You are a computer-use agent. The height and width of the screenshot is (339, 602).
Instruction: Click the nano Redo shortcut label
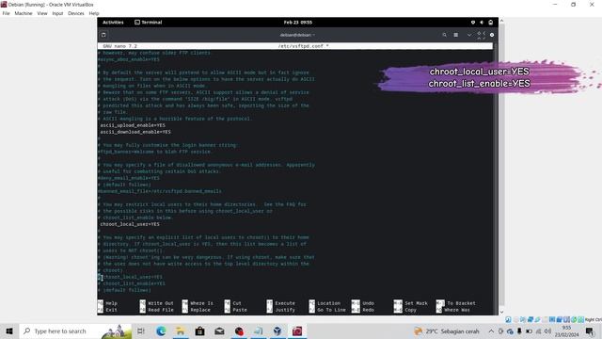tap(368, 310)
